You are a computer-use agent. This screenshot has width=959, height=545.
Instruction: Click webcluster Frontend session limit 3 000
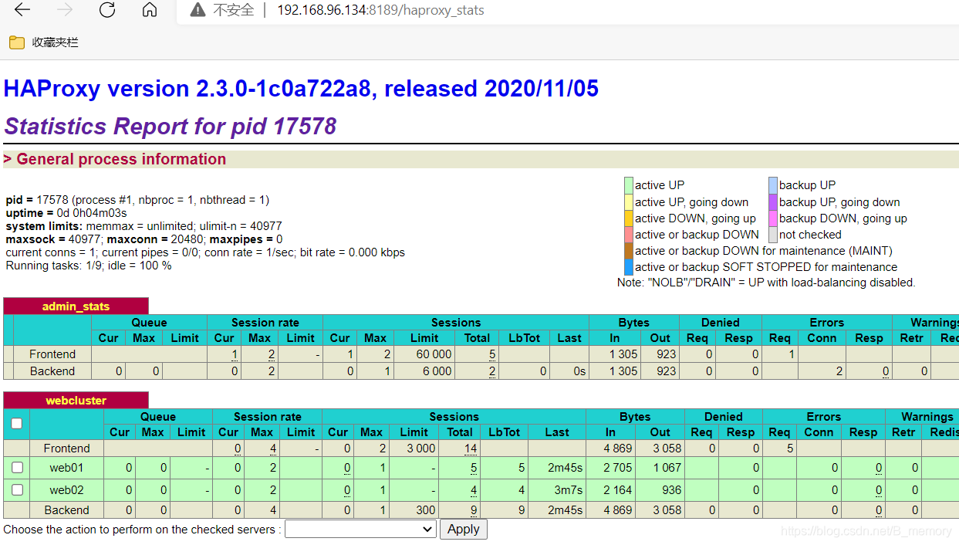tap(420, 449)
